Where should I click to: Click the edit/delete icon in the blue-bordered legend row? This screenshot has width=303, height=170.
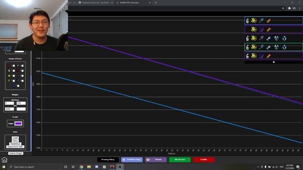coord(247,21)
